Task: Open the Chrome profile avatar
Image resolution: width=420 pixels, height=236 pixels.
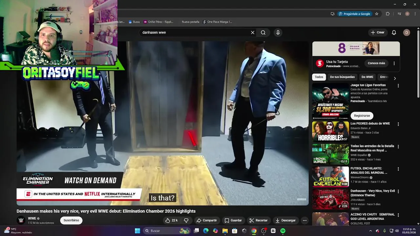Action: [x=407, y=14]
